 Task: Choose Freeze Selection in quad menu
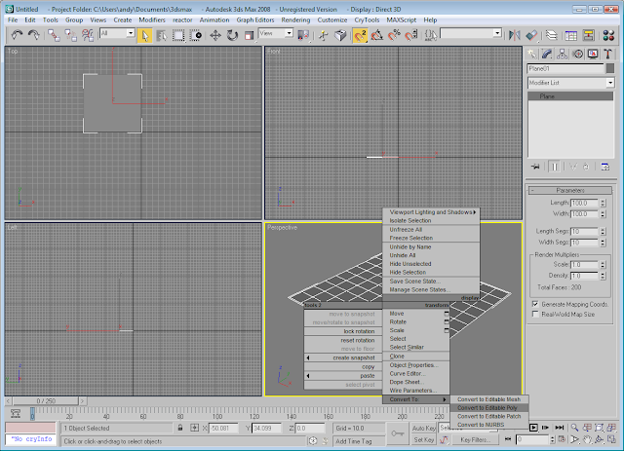click(411, 238)
